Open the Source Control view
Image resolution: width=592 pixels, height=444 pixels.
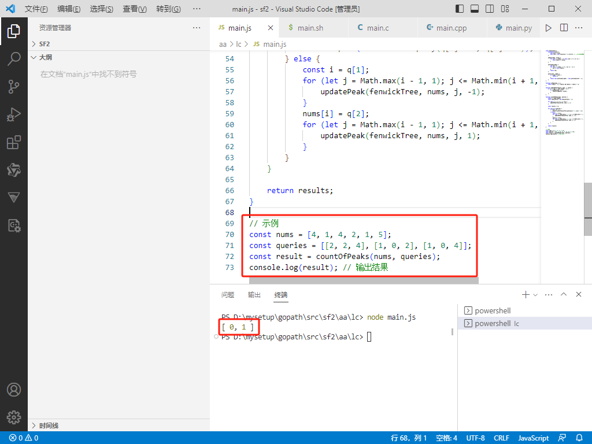14,87
